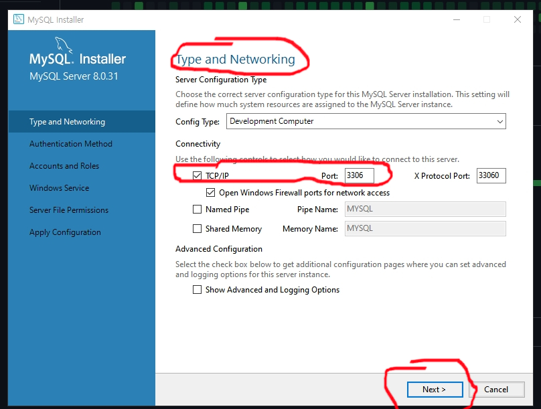Click the Memory Name field
The image size is (541, 409).
click(x=425, y=228)
